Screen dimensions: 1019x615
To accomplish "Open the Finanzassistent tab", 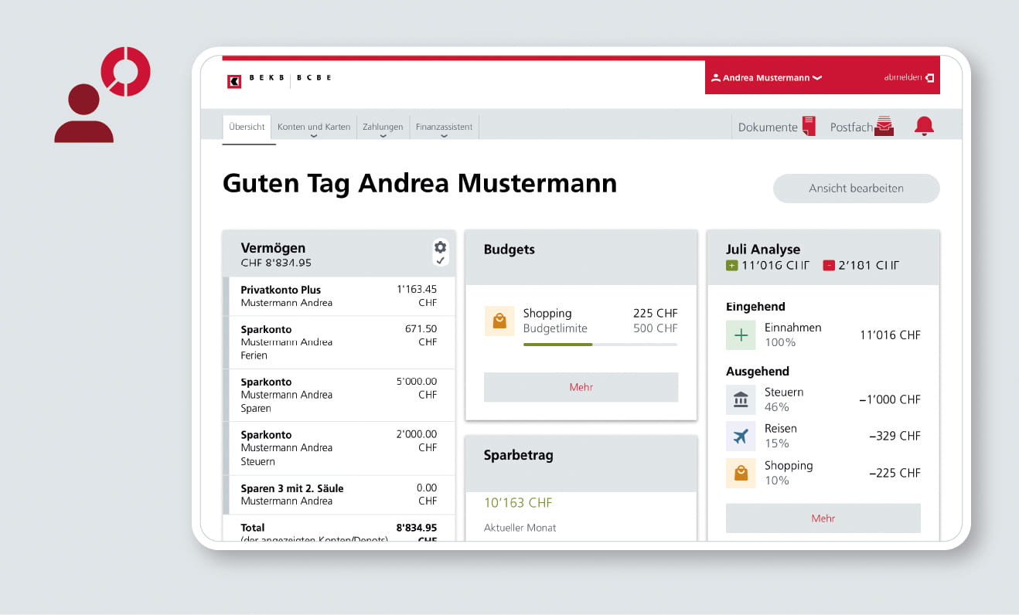I will (x=444, y=126).
